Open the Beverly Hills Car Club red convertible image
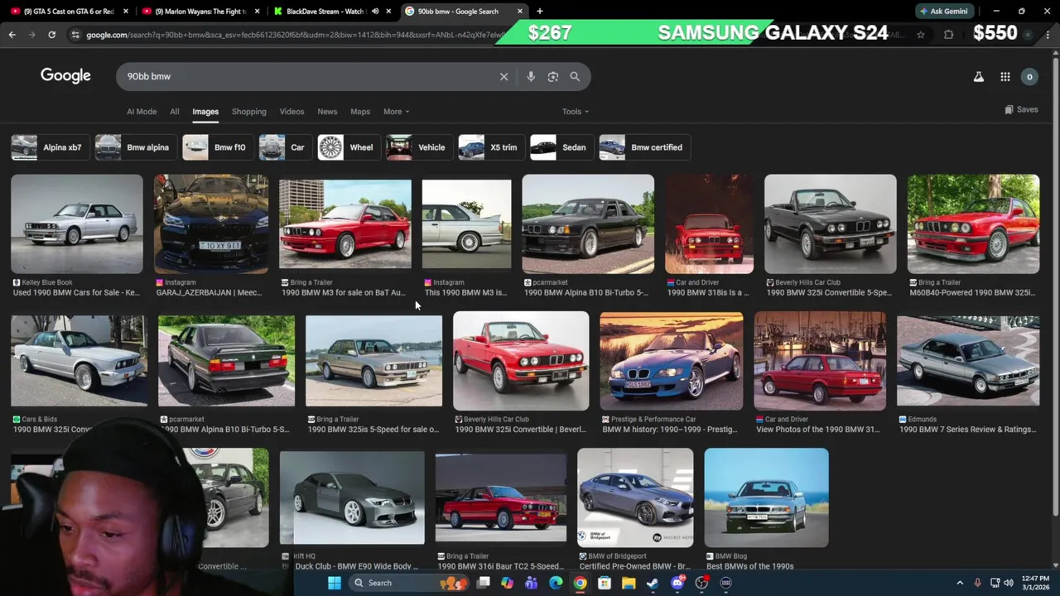 (x=521, y=361)
